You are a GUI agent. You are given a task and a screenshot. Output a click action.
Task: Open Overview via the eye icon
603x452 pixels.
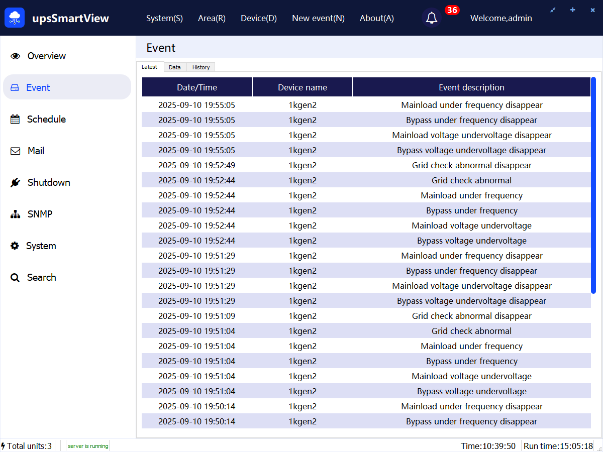point(16,56)
